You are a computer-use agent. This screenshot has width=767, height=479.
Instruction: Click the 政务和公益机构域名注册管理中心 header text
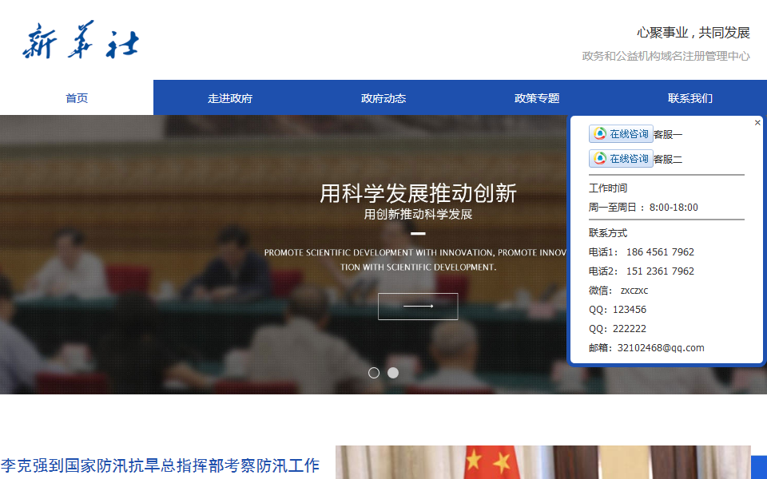click(666, 56)
